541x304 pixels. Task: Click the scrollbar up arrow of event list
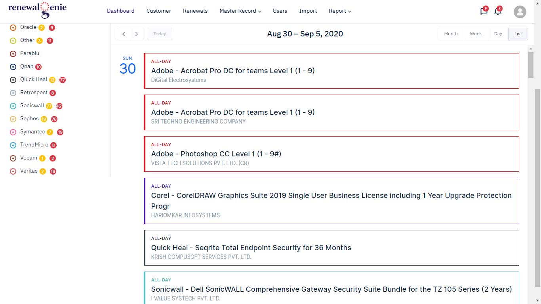(x=531, y=48)
